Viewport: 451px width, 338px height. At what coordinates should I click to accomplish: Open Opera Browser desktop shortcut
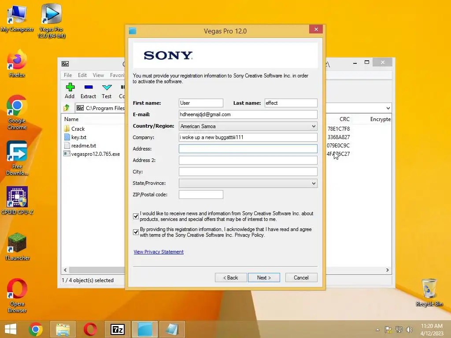click(x=17, y=295)
